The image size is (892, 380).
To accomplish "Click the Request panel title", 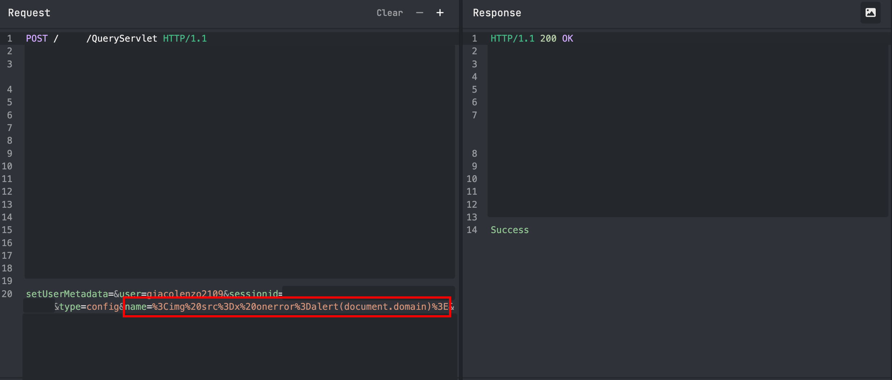I will click(x=29, y=13).
